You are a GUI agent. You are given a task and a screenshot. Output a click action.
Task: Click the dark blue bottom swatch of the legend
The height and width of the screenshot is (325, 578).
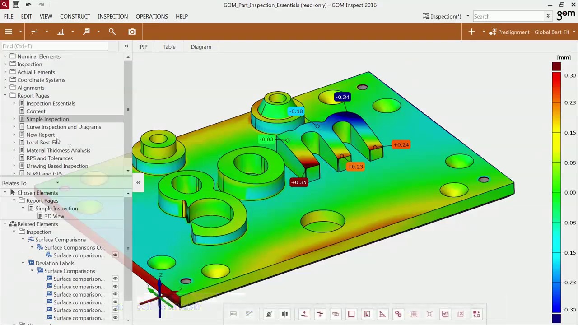556,318
